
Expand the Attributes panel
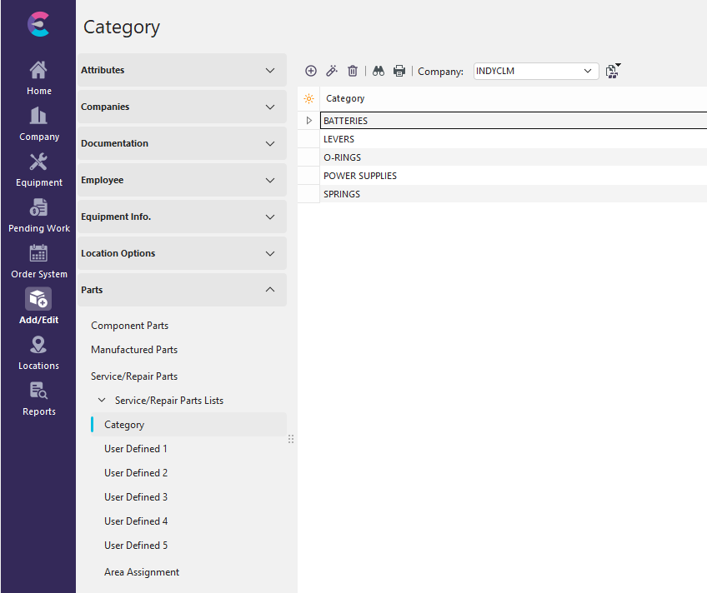[182, 71]
